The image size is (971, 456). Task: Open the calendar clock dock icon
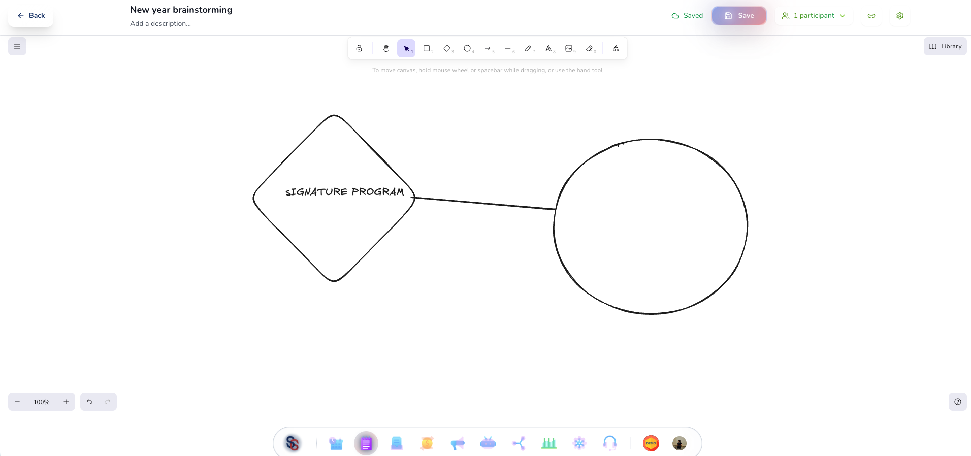pos(335,443)
